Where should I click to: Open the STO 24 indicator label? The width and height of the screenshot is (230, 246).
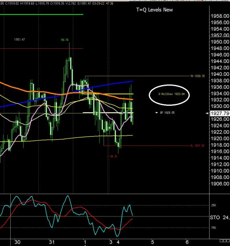(220, 217)
